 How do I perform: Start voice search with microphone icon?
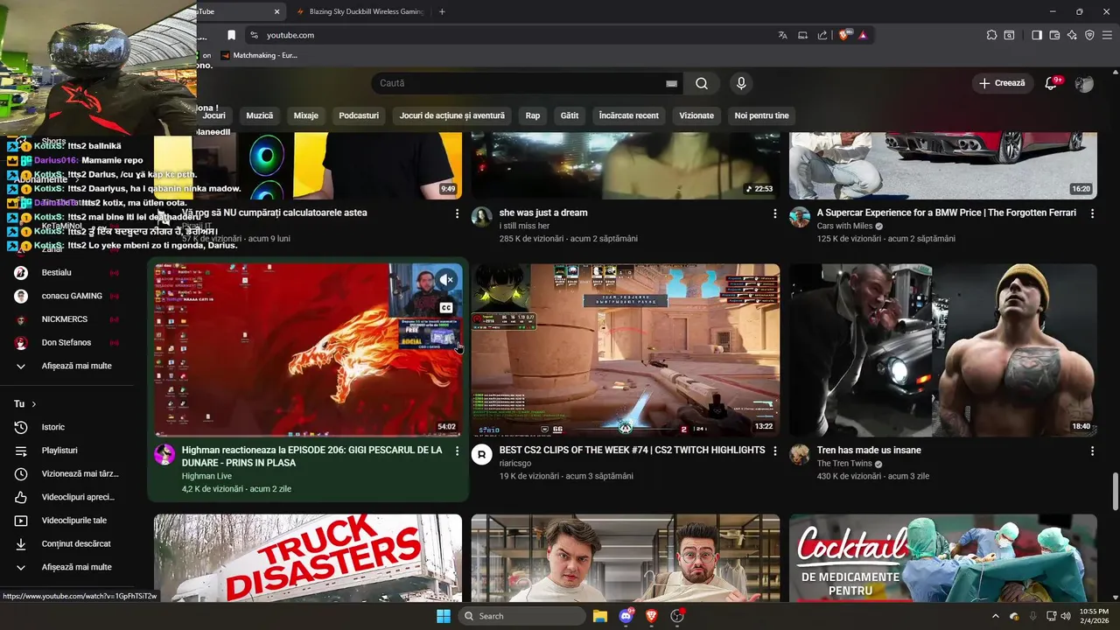(x=741, y=83)
